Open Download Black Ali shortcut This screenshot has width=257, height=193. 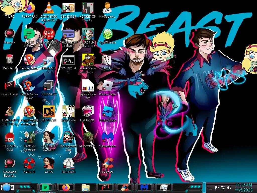tap(10, 168)
